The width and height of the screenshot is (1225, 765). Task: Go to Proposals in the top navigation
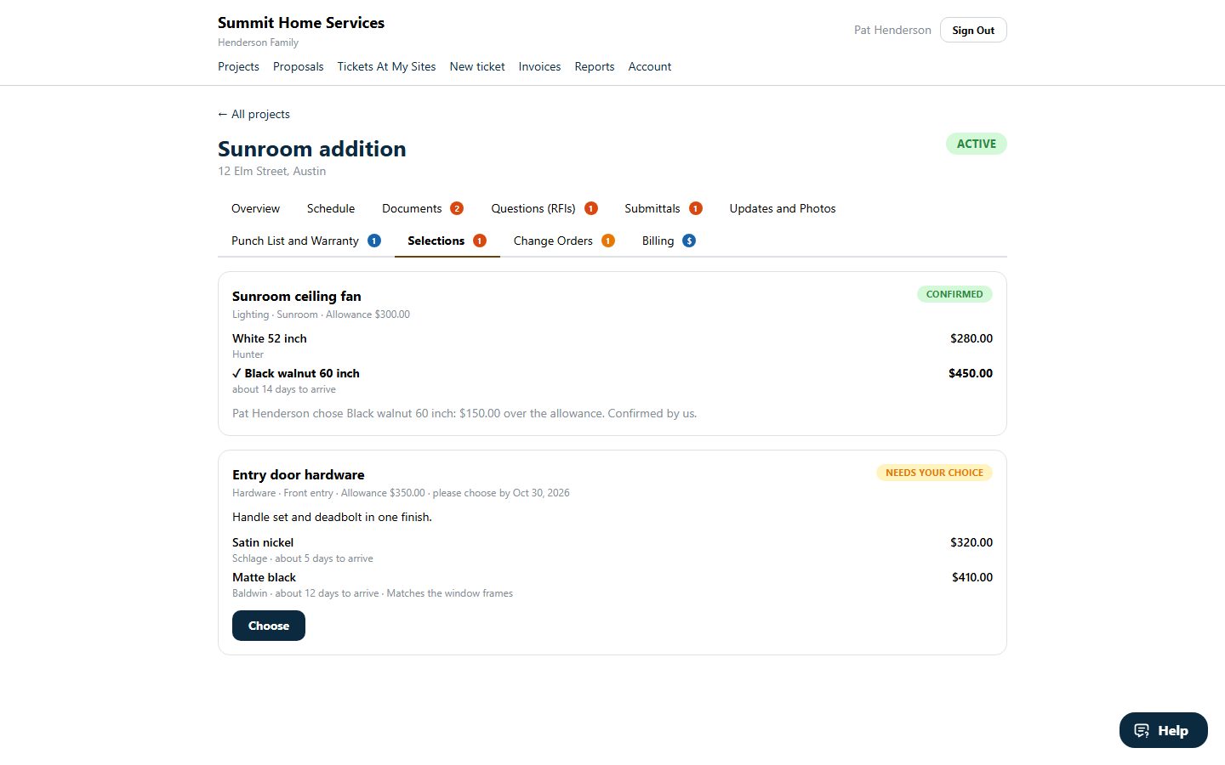point(298,66)
